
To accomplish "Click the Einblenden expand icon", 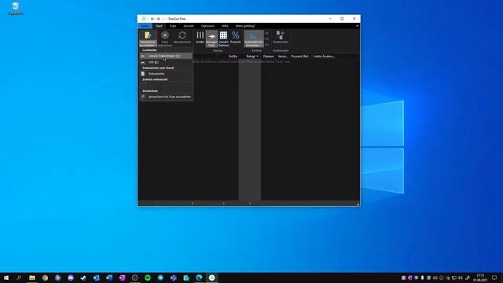I will click(281, 35).
